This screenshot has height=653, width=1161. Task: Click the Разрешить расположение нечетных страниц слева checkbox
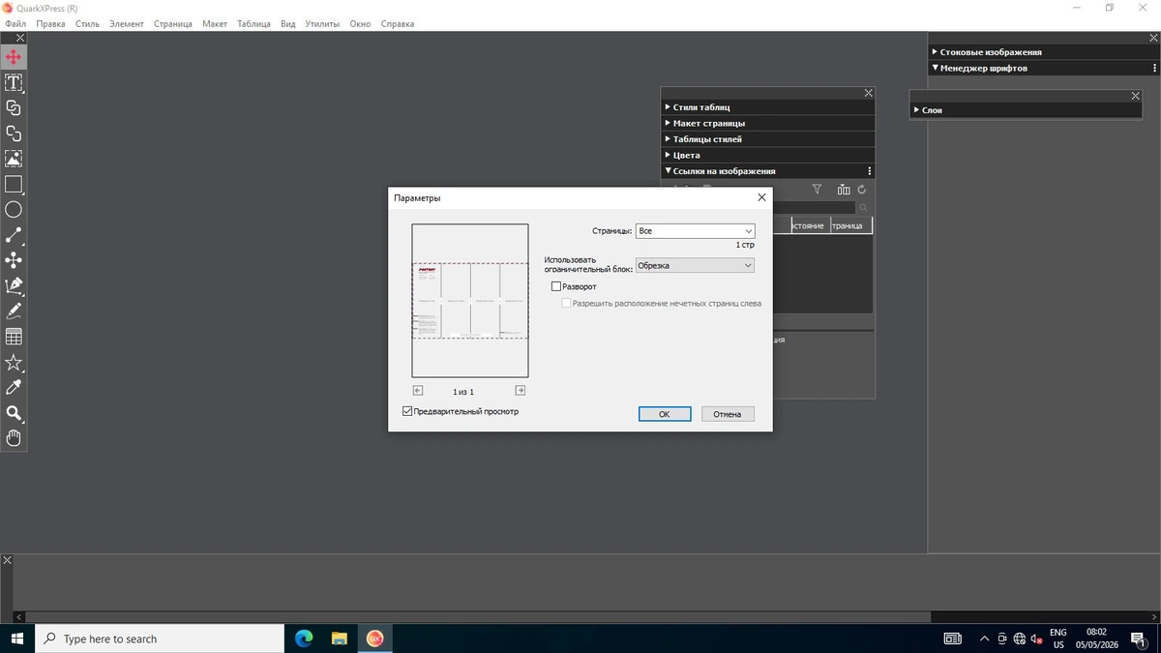[567, 303]
